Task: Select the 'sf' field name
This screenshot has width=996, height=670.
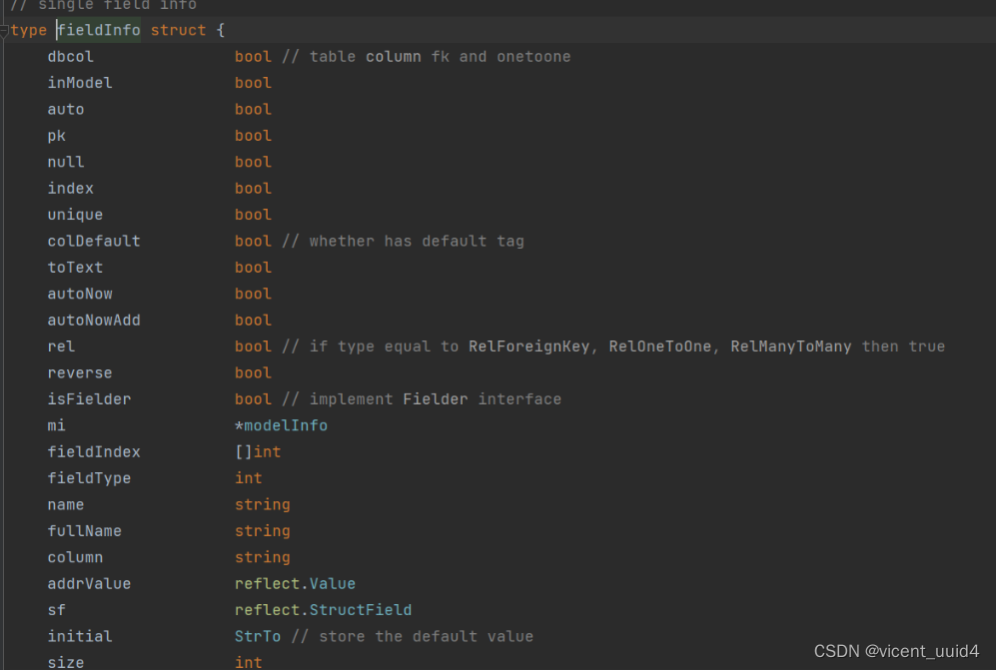Action: click(57, 610)
